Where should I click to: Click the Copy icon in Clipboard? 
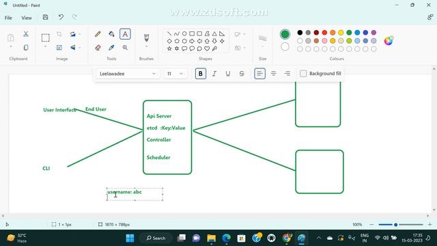(26, 48)
